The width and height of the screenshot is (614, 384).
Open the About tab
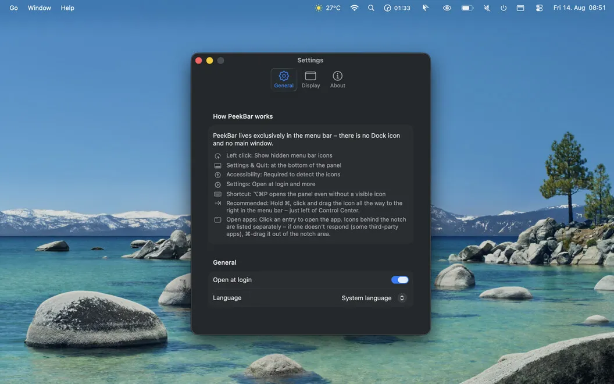[338, 80]
